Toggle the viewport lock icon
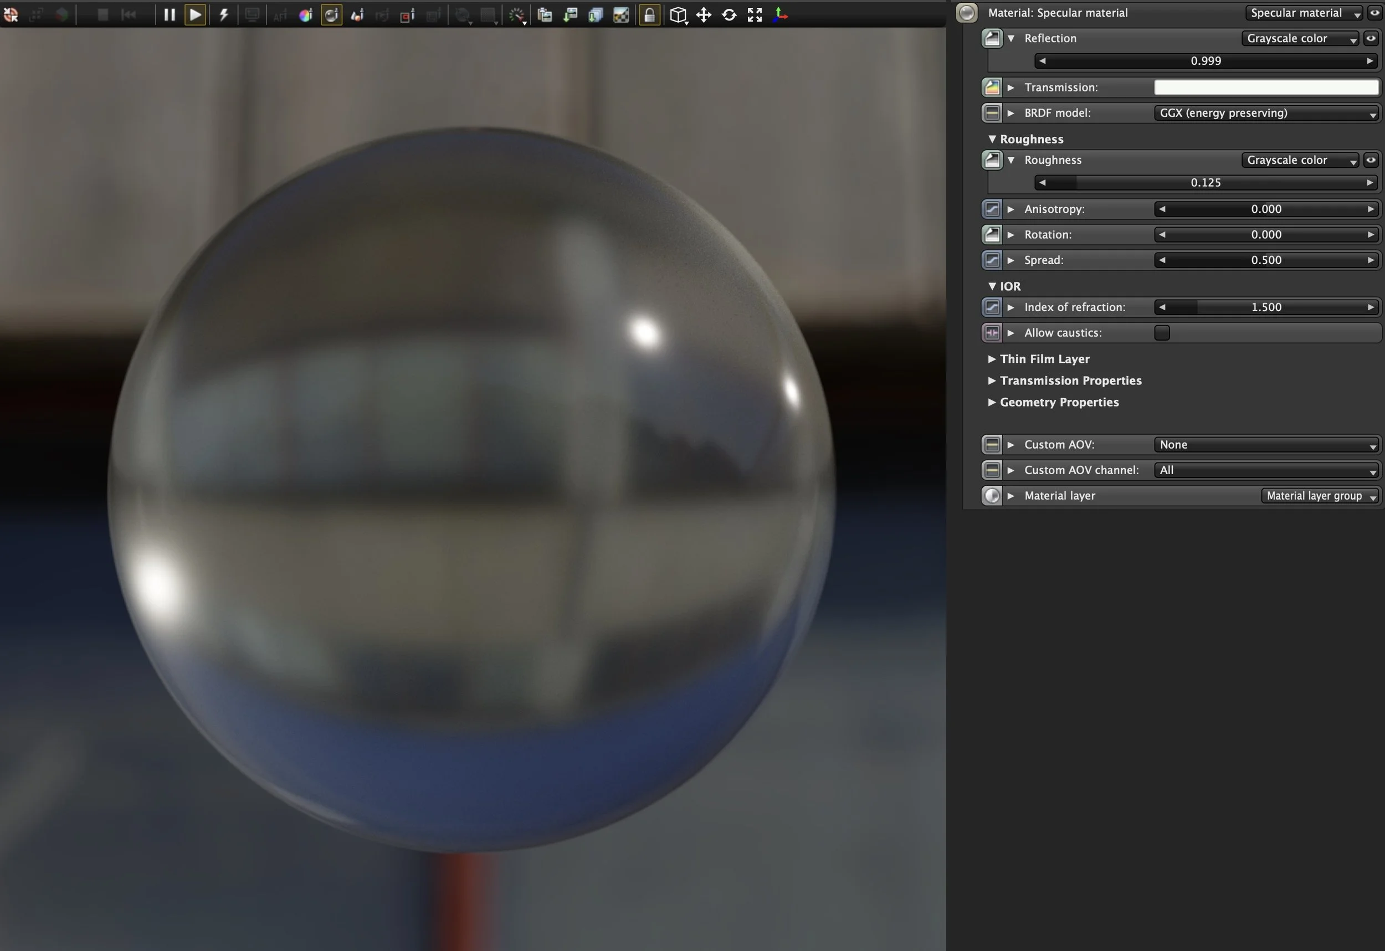This screenshot has width=1385, height=951. click(650, 15)
